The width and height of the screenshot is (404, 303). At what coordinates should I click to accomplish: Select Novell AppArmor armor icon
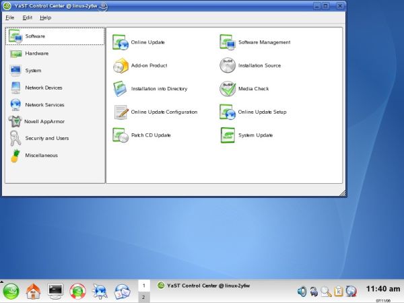(15, 121)
